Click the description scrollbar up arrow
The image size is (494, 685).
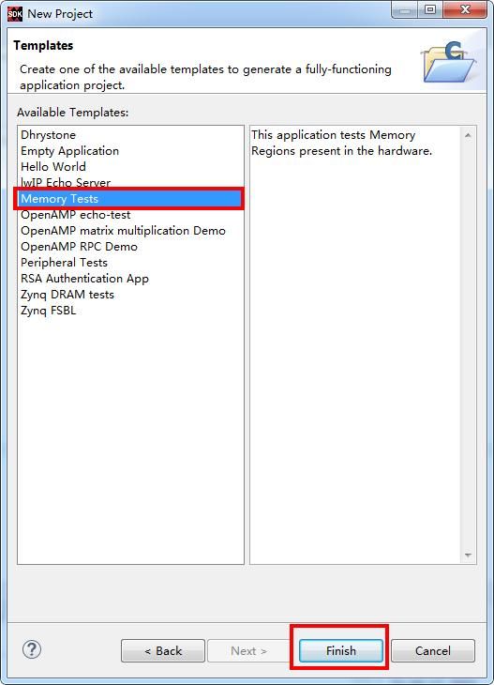(468, 135)
